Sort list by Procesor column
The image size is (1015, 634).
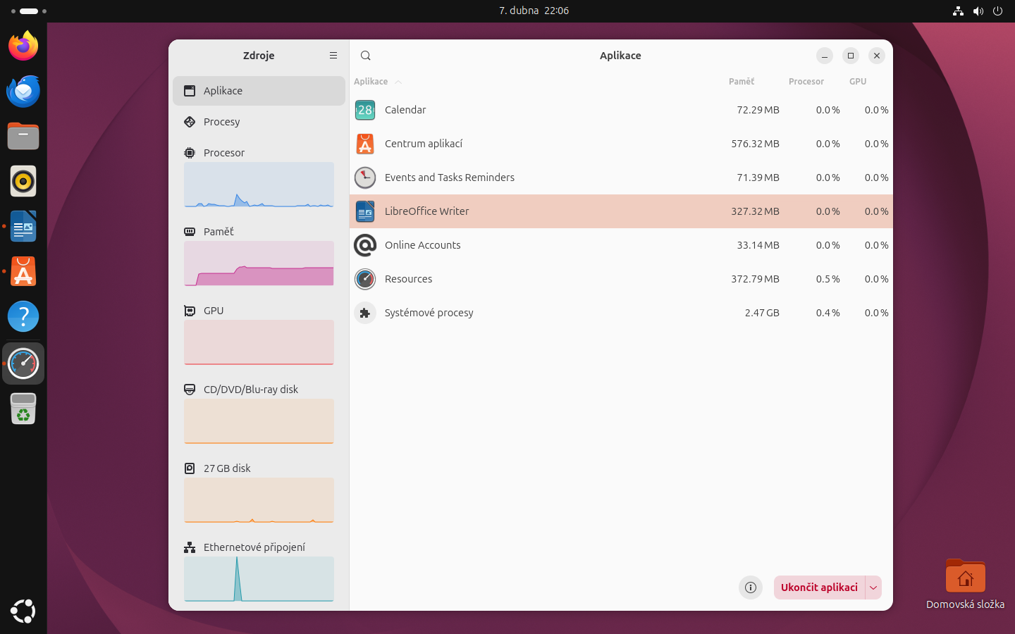[806, 82]
